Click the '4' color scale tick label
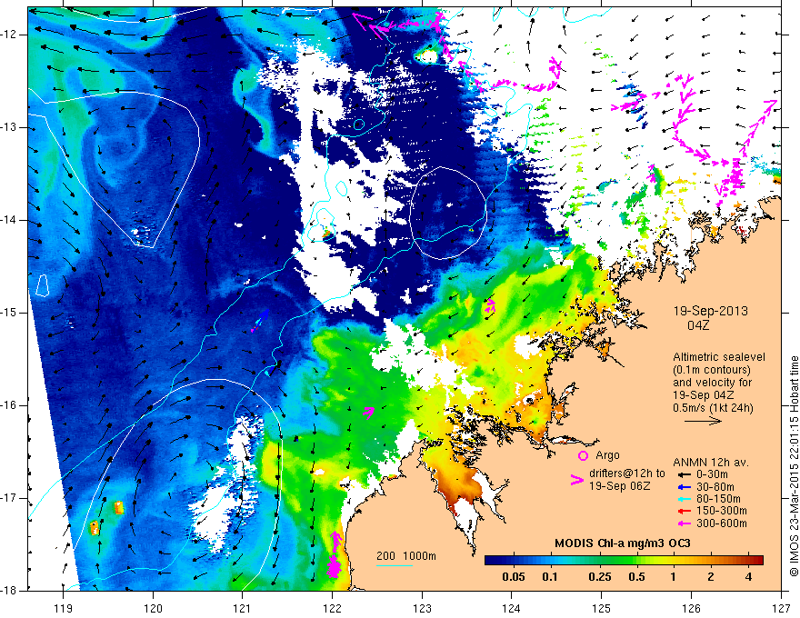Image resolution: width=800 pixels, height=618 pixels. [x=748, y=577]
